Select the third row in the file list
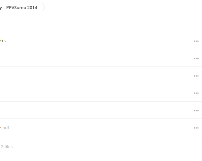This screenshot has width=202, height=161. point(101,75)
